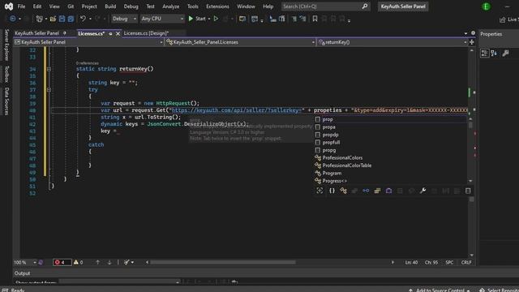The image size is (519, 292).
Task: Click the go to next issue down arrow
Action: [x=109, y=262]
